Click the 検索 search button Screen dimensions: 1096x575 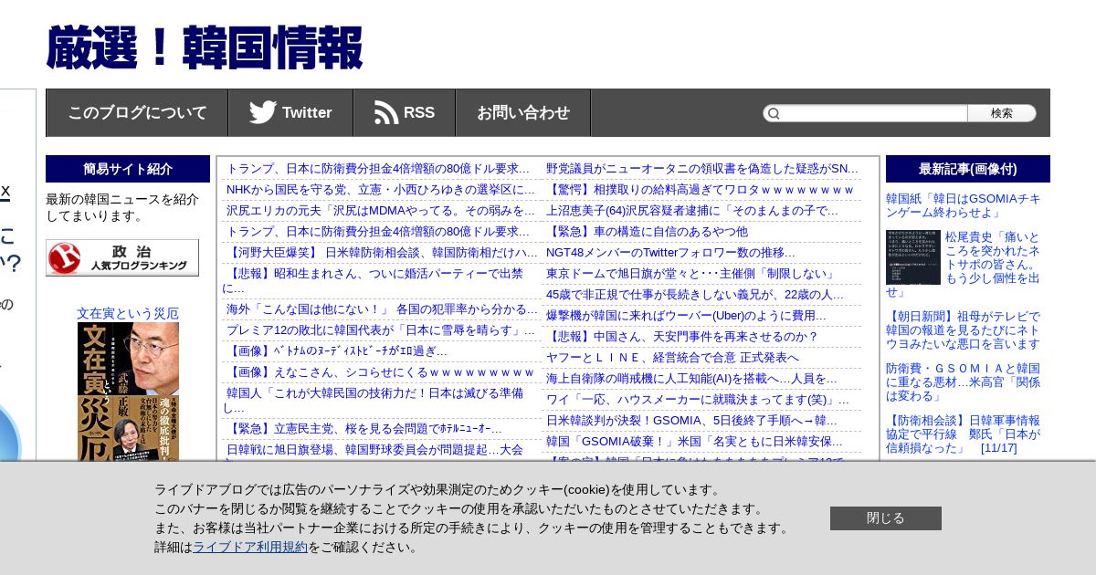tap(1002, 113)
